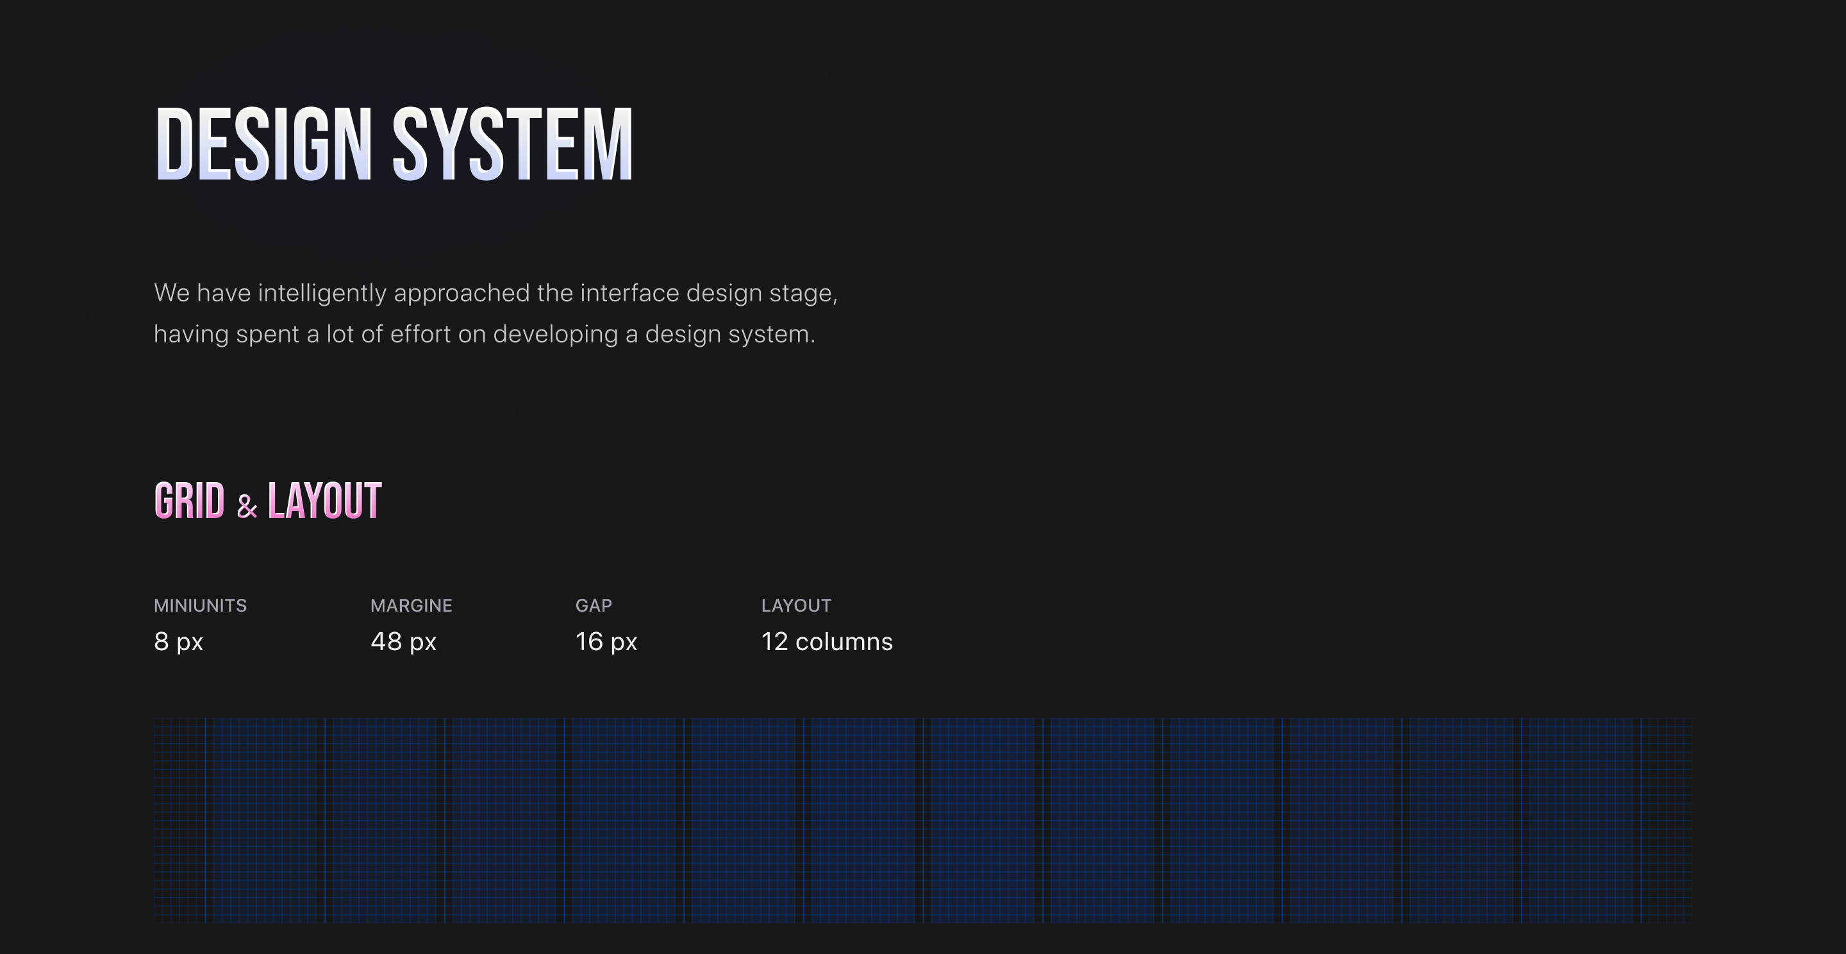Click the word DESIGN in the title
1846x954 pixels.
tap(262, 144)
